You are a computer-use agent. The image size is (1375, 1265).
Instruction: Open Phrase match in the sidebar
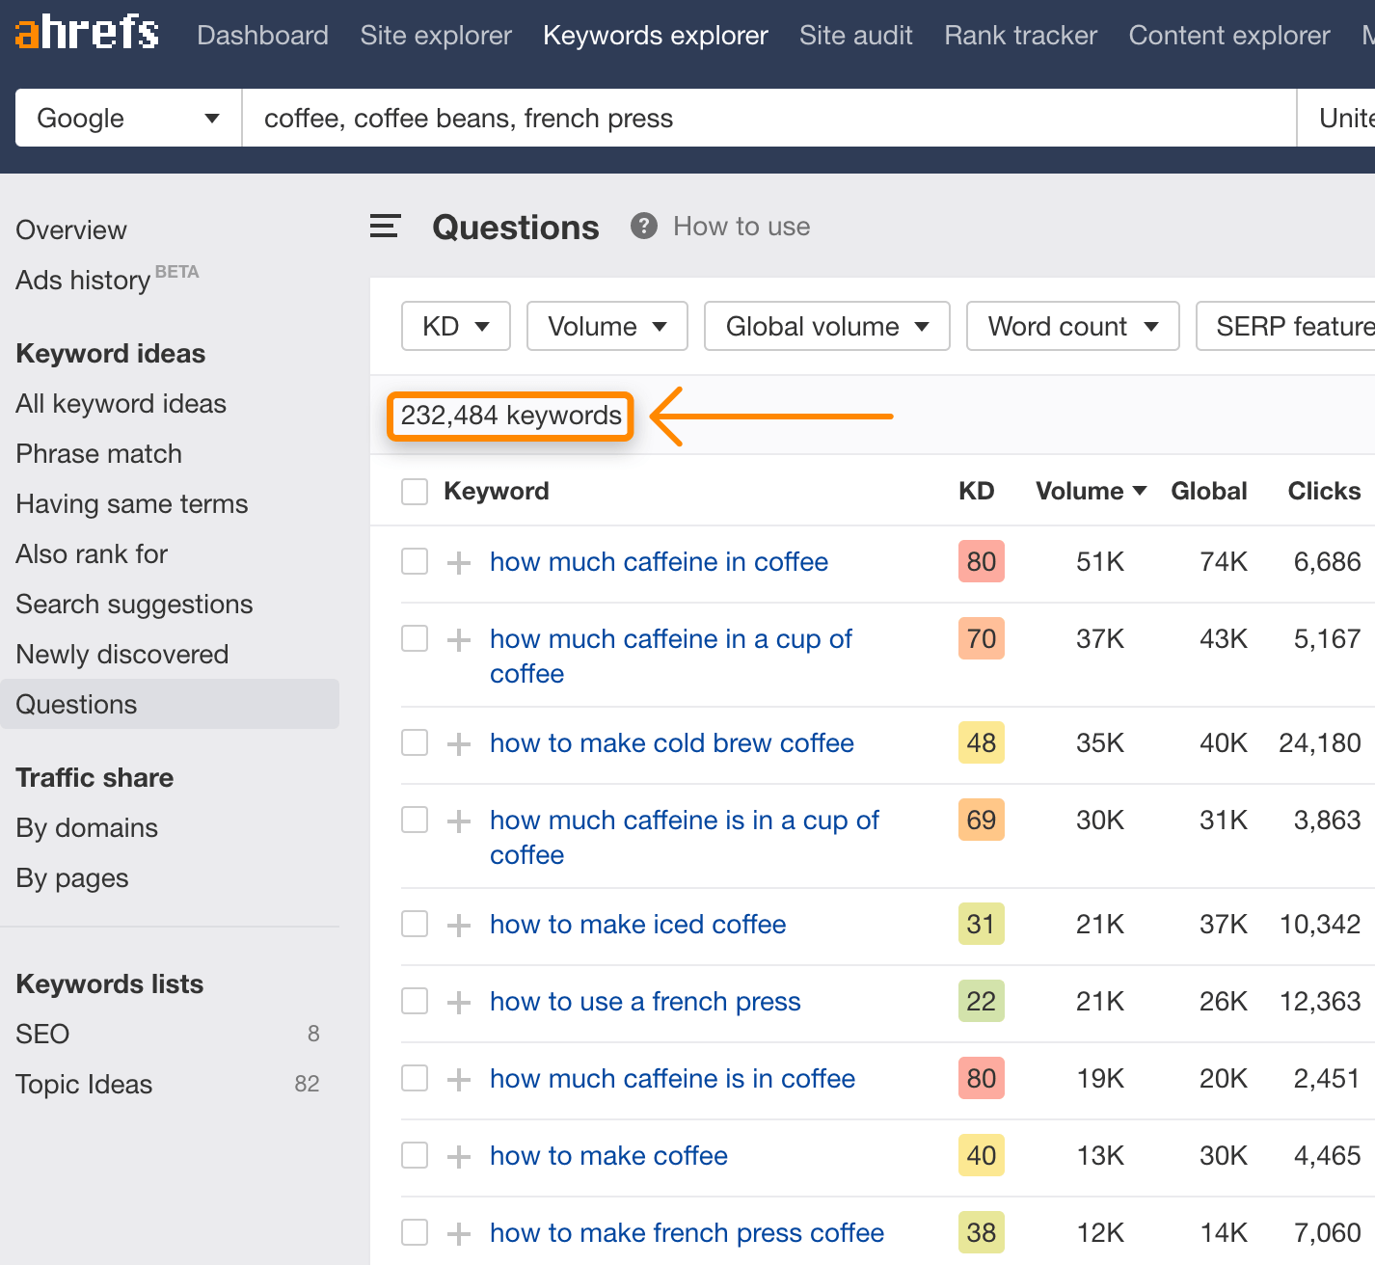tap(98, 454)
